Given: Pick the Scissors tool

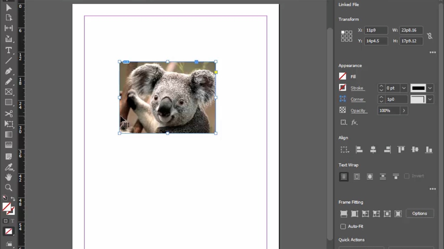Looking at the screenshot, I should pyautogui.click(x=9, y=113).
